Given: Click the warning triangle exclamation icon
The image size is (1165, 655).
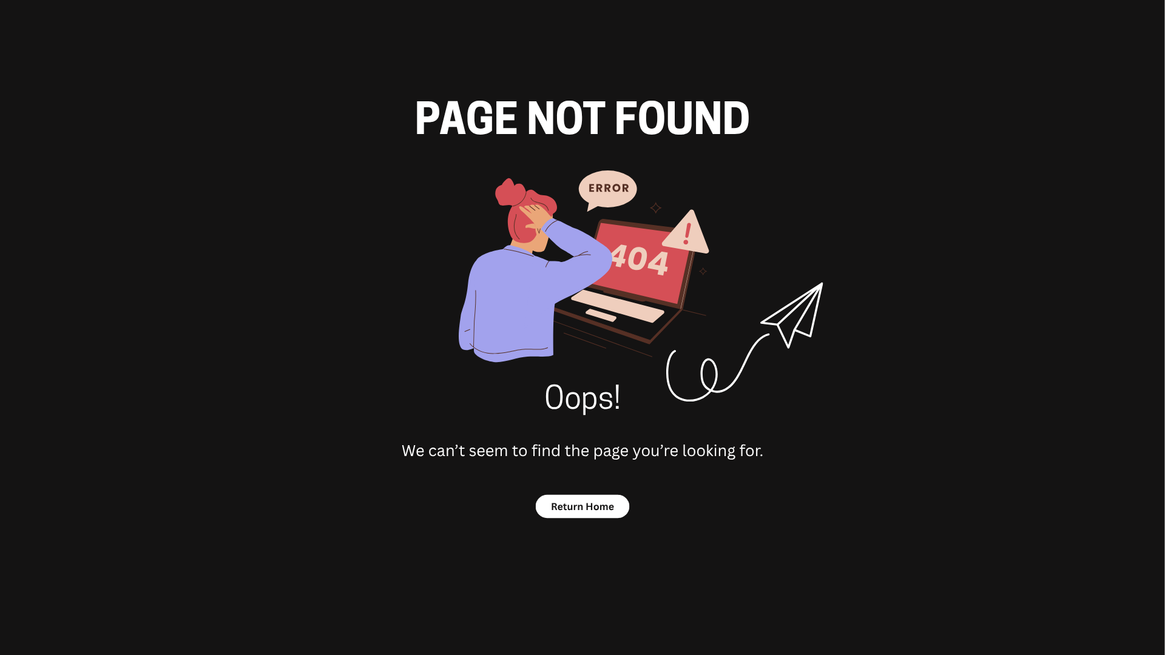Looking at the screenshot, I should click(x=686, y=233).
